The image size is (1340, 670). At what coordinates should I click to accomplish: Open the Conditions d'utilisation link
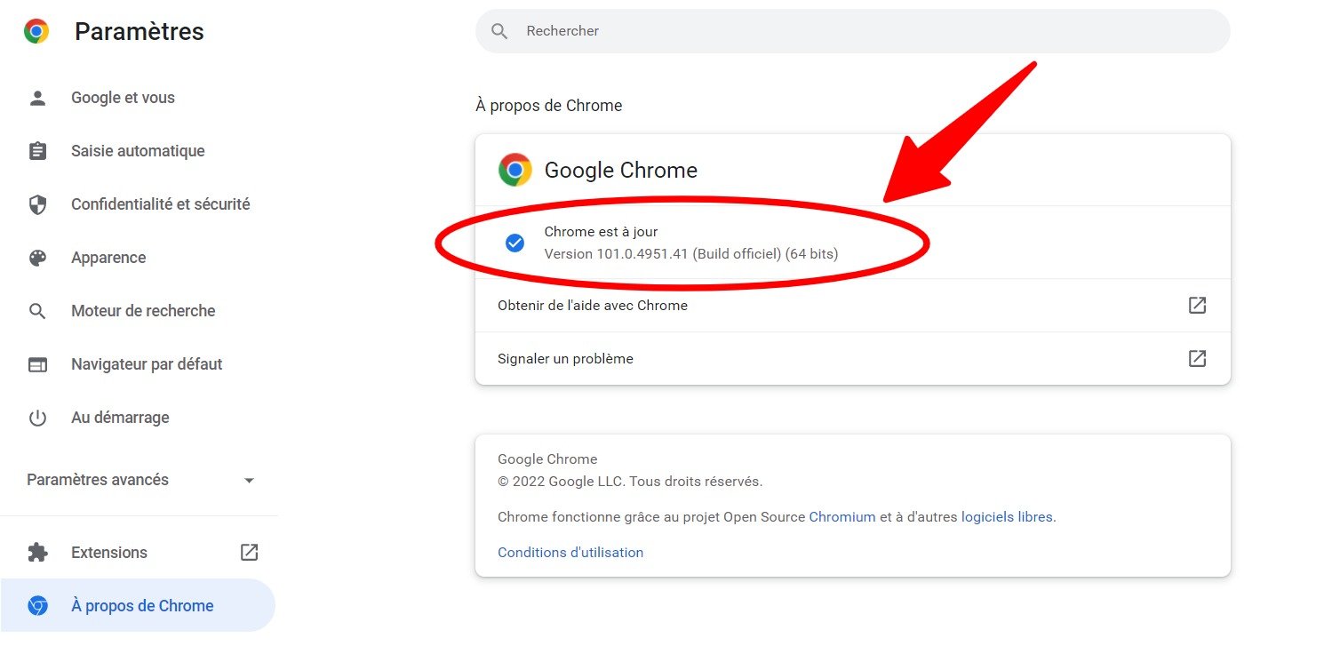(x=570, y=553)
